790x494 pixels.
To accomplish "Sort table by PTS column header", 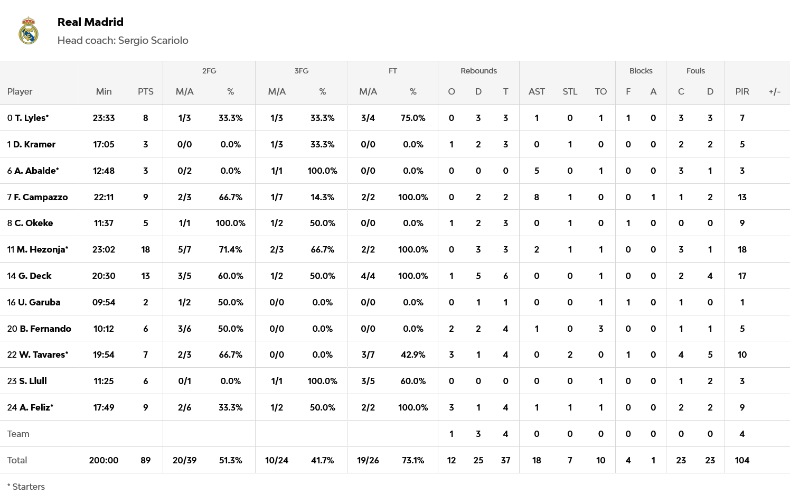I will point(145,91).
